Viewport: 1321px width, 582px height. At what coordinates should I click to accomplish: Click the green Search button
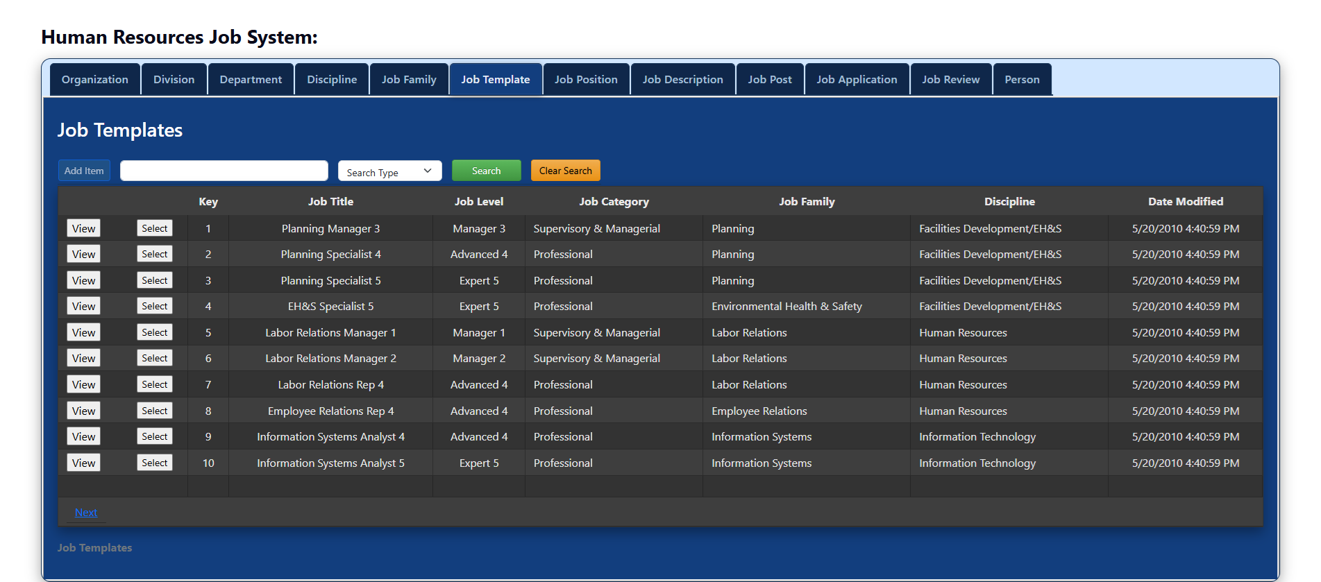(486, 171)
